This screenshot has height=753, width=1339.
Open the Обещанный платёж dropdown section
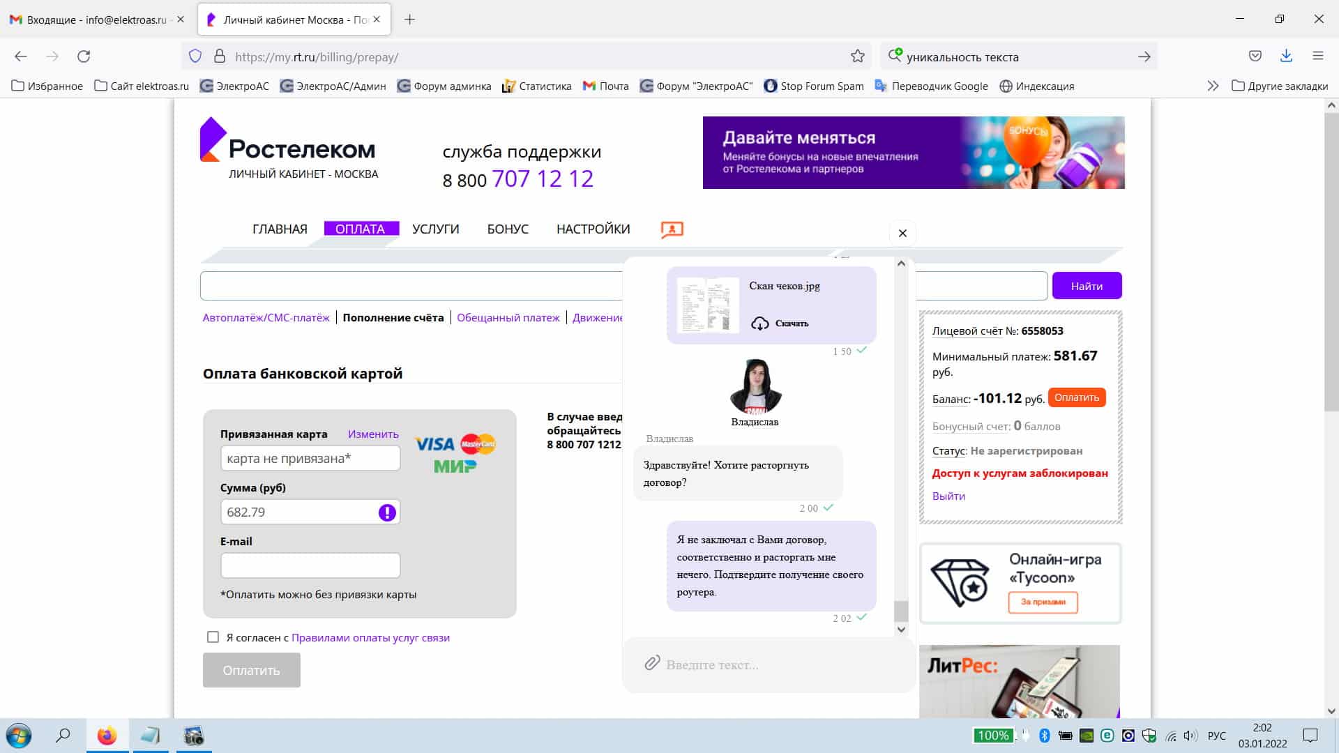click(508, 317)
